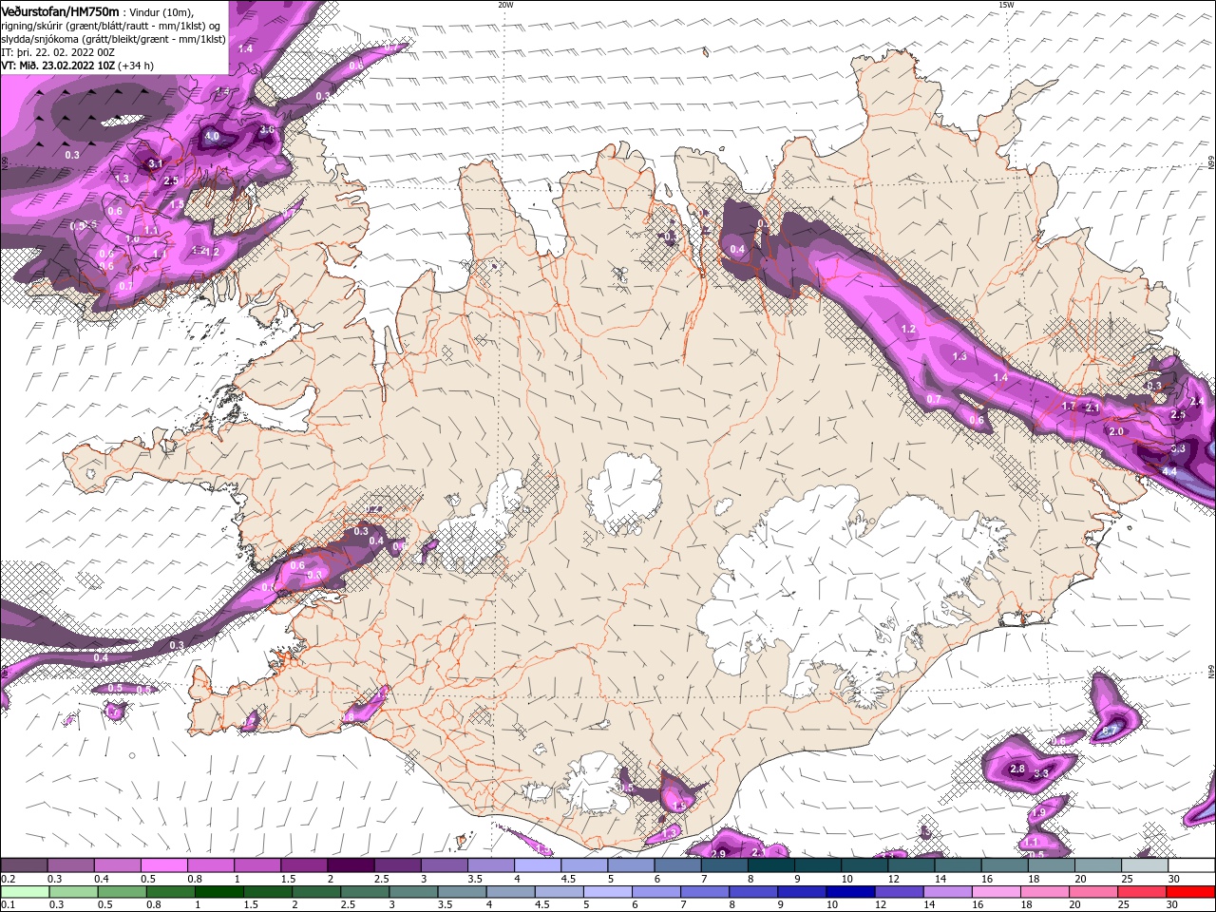Click the 3.1 snowfall value label
The height and width of the screenshot is (912, 1216).
click(x=156, y=164)
